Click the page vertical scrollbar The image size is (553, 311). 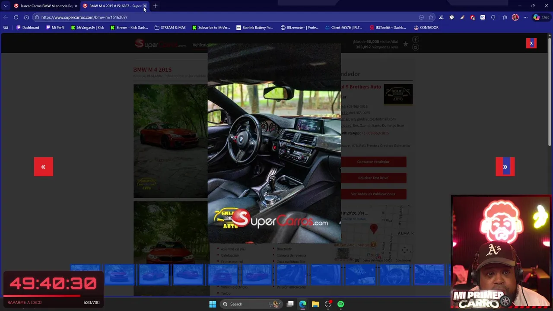click(550, 93)
